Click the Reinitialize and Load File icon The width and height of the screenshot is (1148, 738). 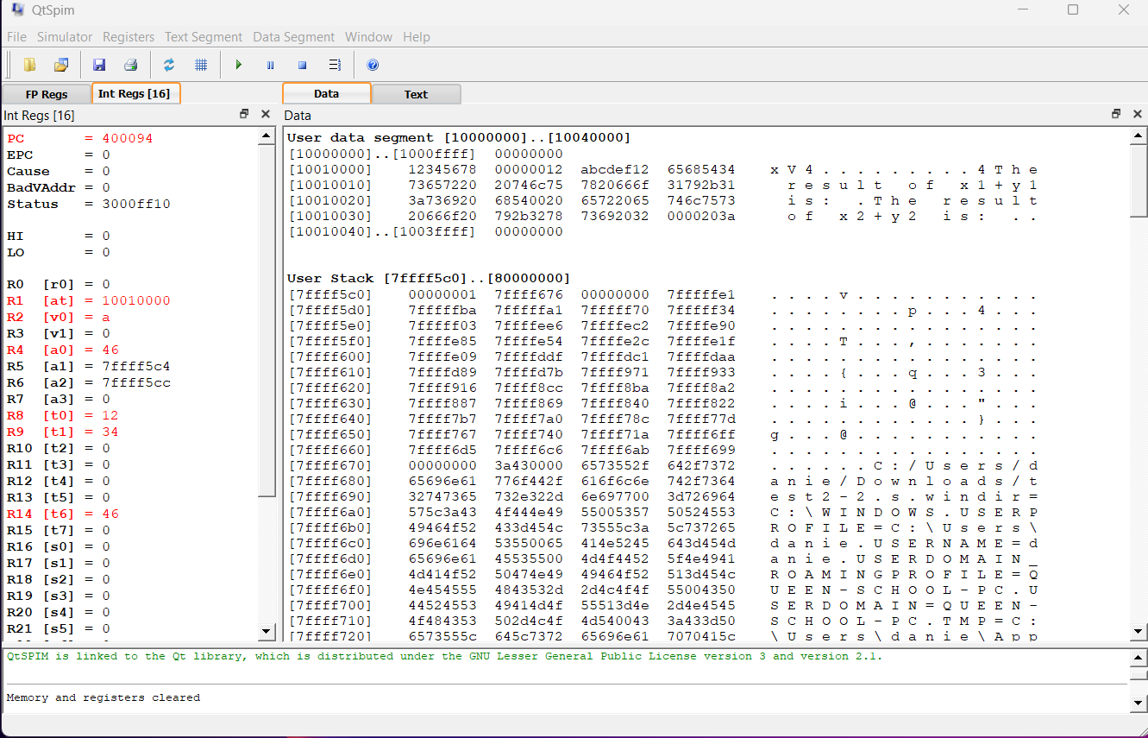[61, 65]
